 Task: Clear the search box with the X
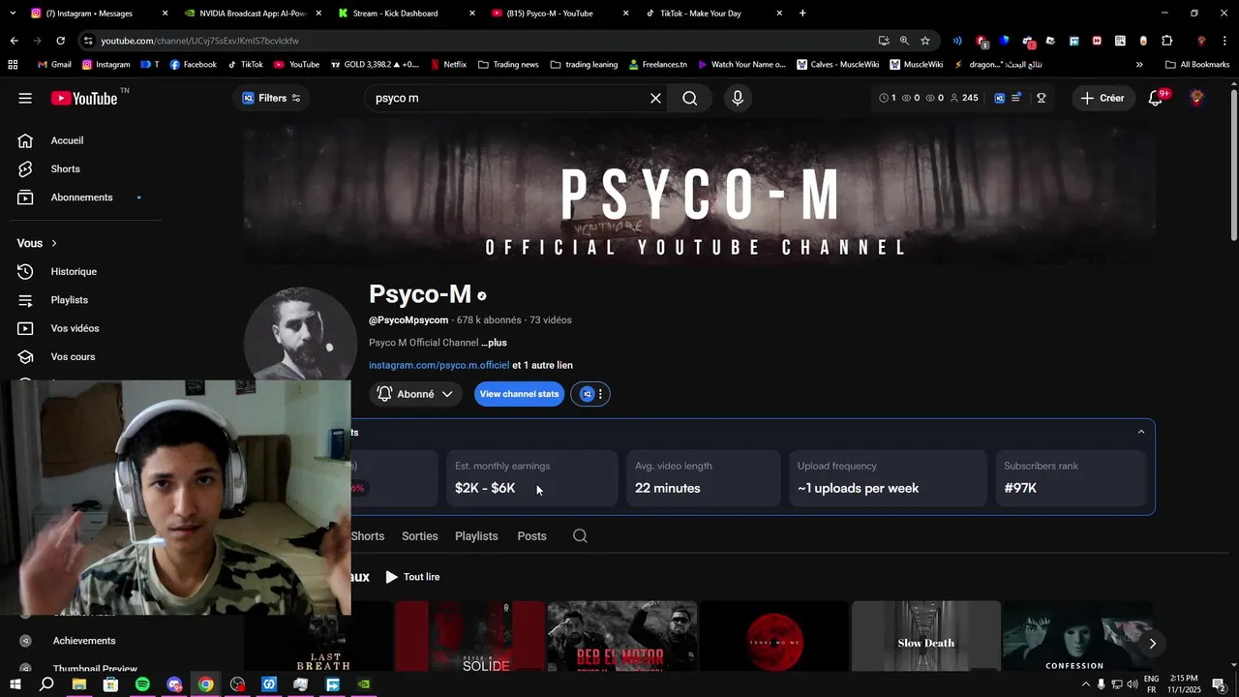(x=655, y=98)
